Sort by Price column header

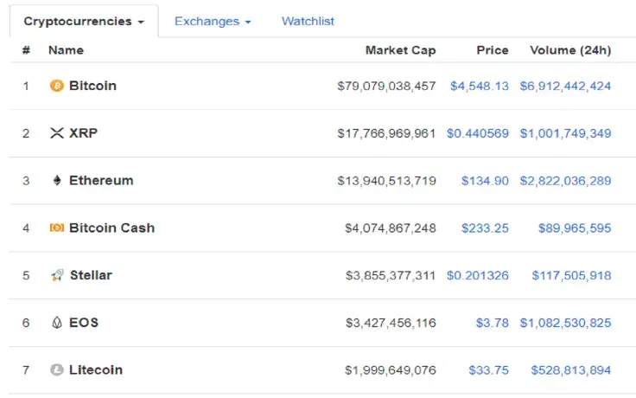(493, 50)
